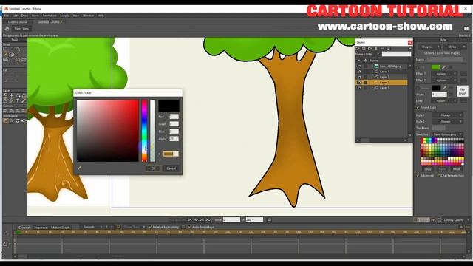
Task: Click the image layer thumbnail icon
Action: pyautogui.click(x=376, y=66)
